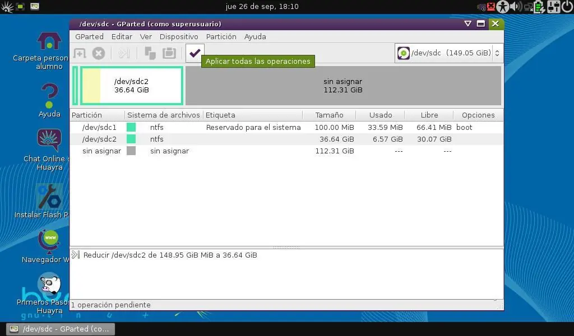Select the pending 'Reducir /dev/sdc2' operation
This screenshot has height=336, width=574.
click(x=170, y=255)
